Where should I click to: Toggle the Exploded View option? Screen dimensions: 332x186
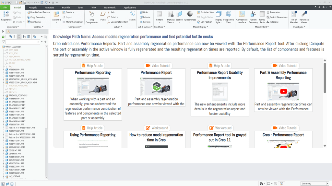pos(205,12)
